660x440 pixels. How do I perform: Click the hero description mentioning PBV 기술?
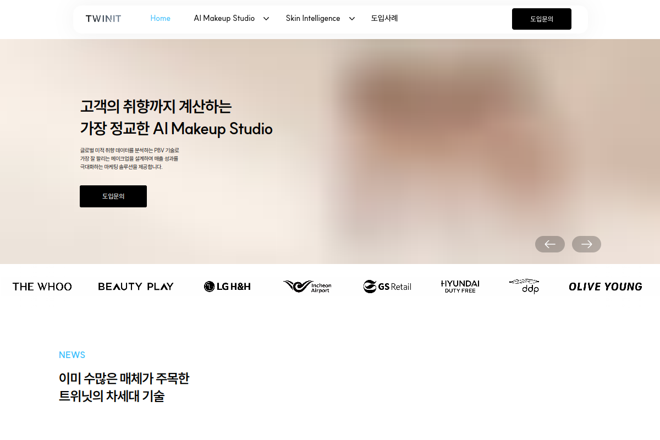(x=130, y=158)
